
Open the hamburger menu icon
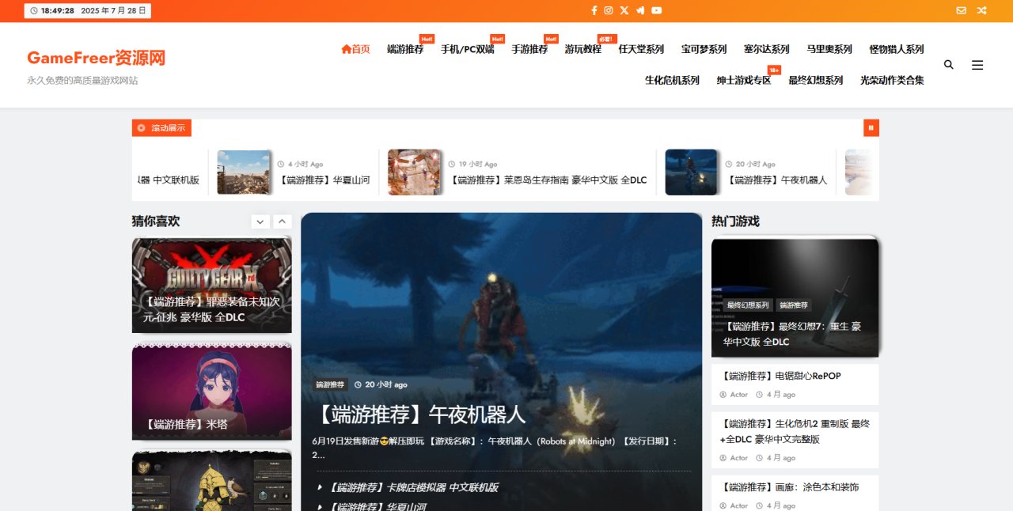click(x=977, y=65)
